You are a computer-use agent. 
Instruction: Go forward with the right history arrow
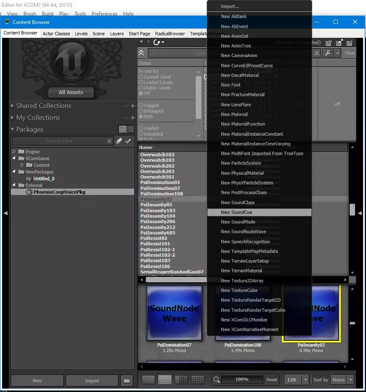148,42
